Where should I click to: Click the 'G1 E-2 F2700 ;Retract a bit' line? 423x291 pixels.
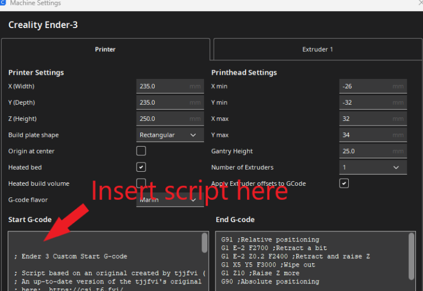[274, 248]
